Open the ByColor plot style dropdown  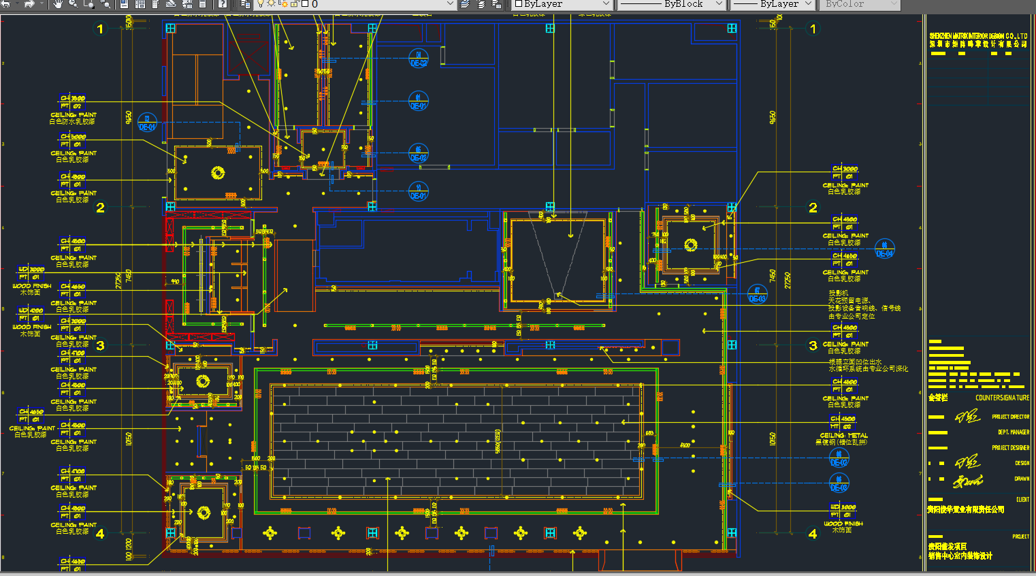(894, 3)
